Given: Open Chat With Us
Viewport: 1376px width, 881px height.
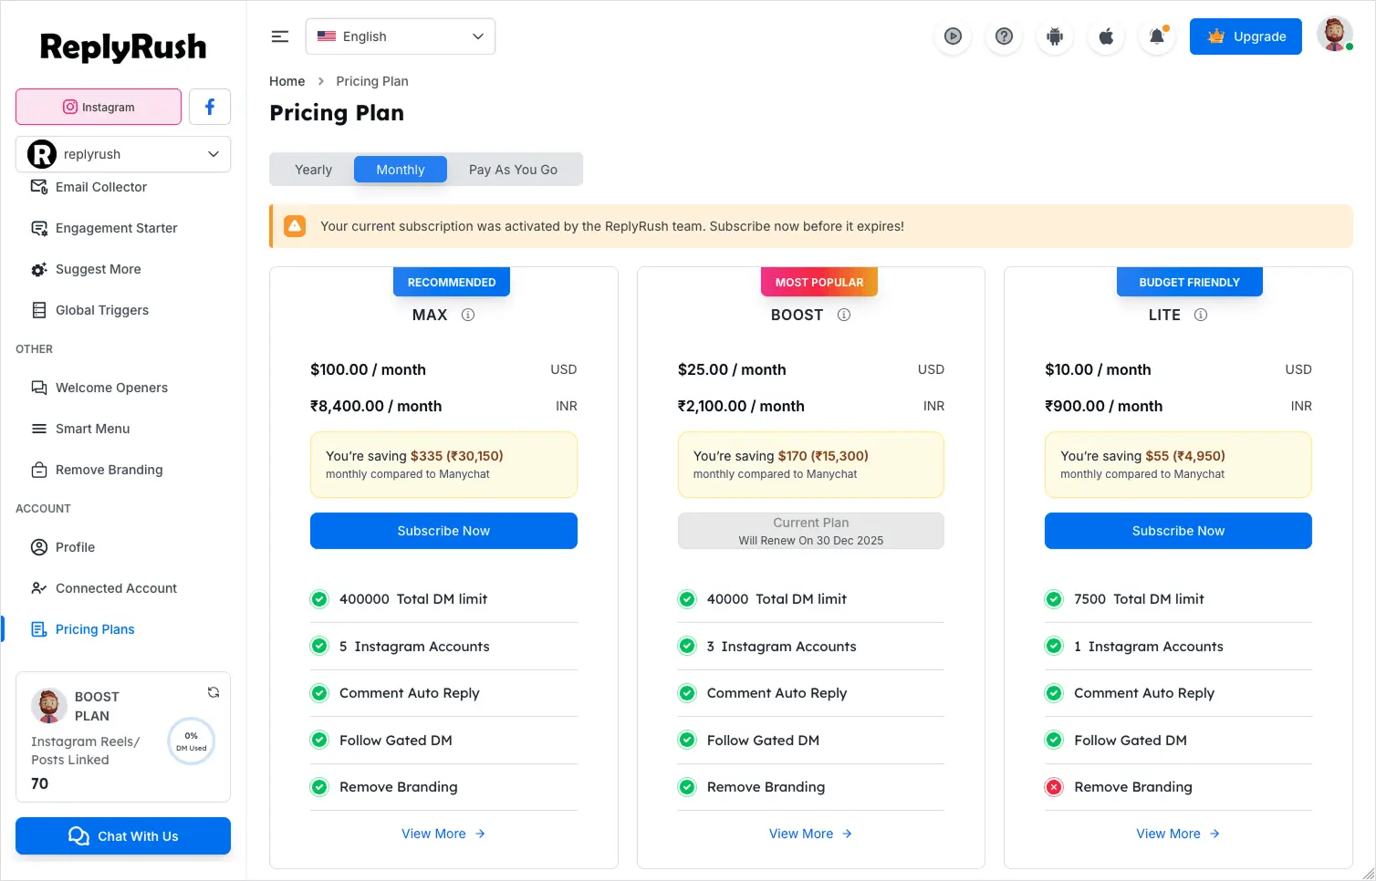Looking at the screenshot, I should [123, 836].
